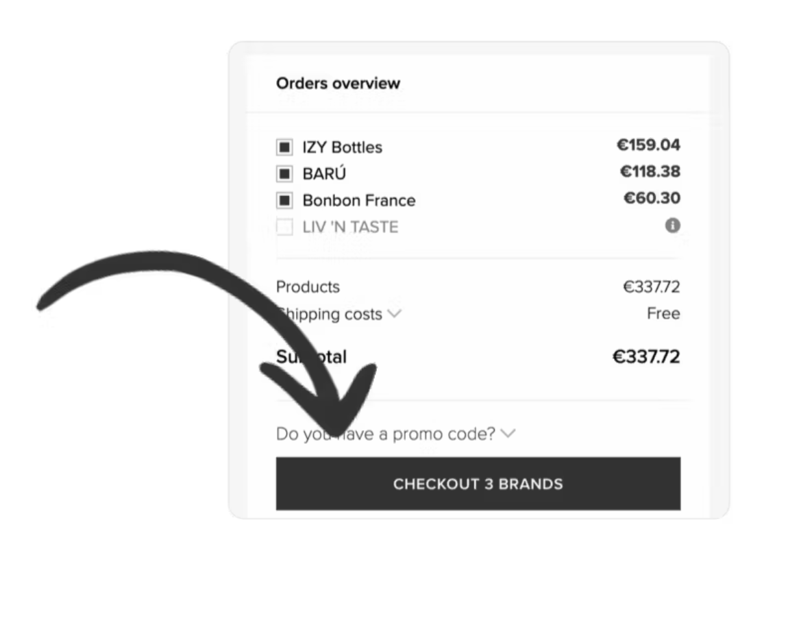Click the info icon beside LIV 'N TASTE
This screenshot has width=788, height=640.
click(x=673, y=225)
